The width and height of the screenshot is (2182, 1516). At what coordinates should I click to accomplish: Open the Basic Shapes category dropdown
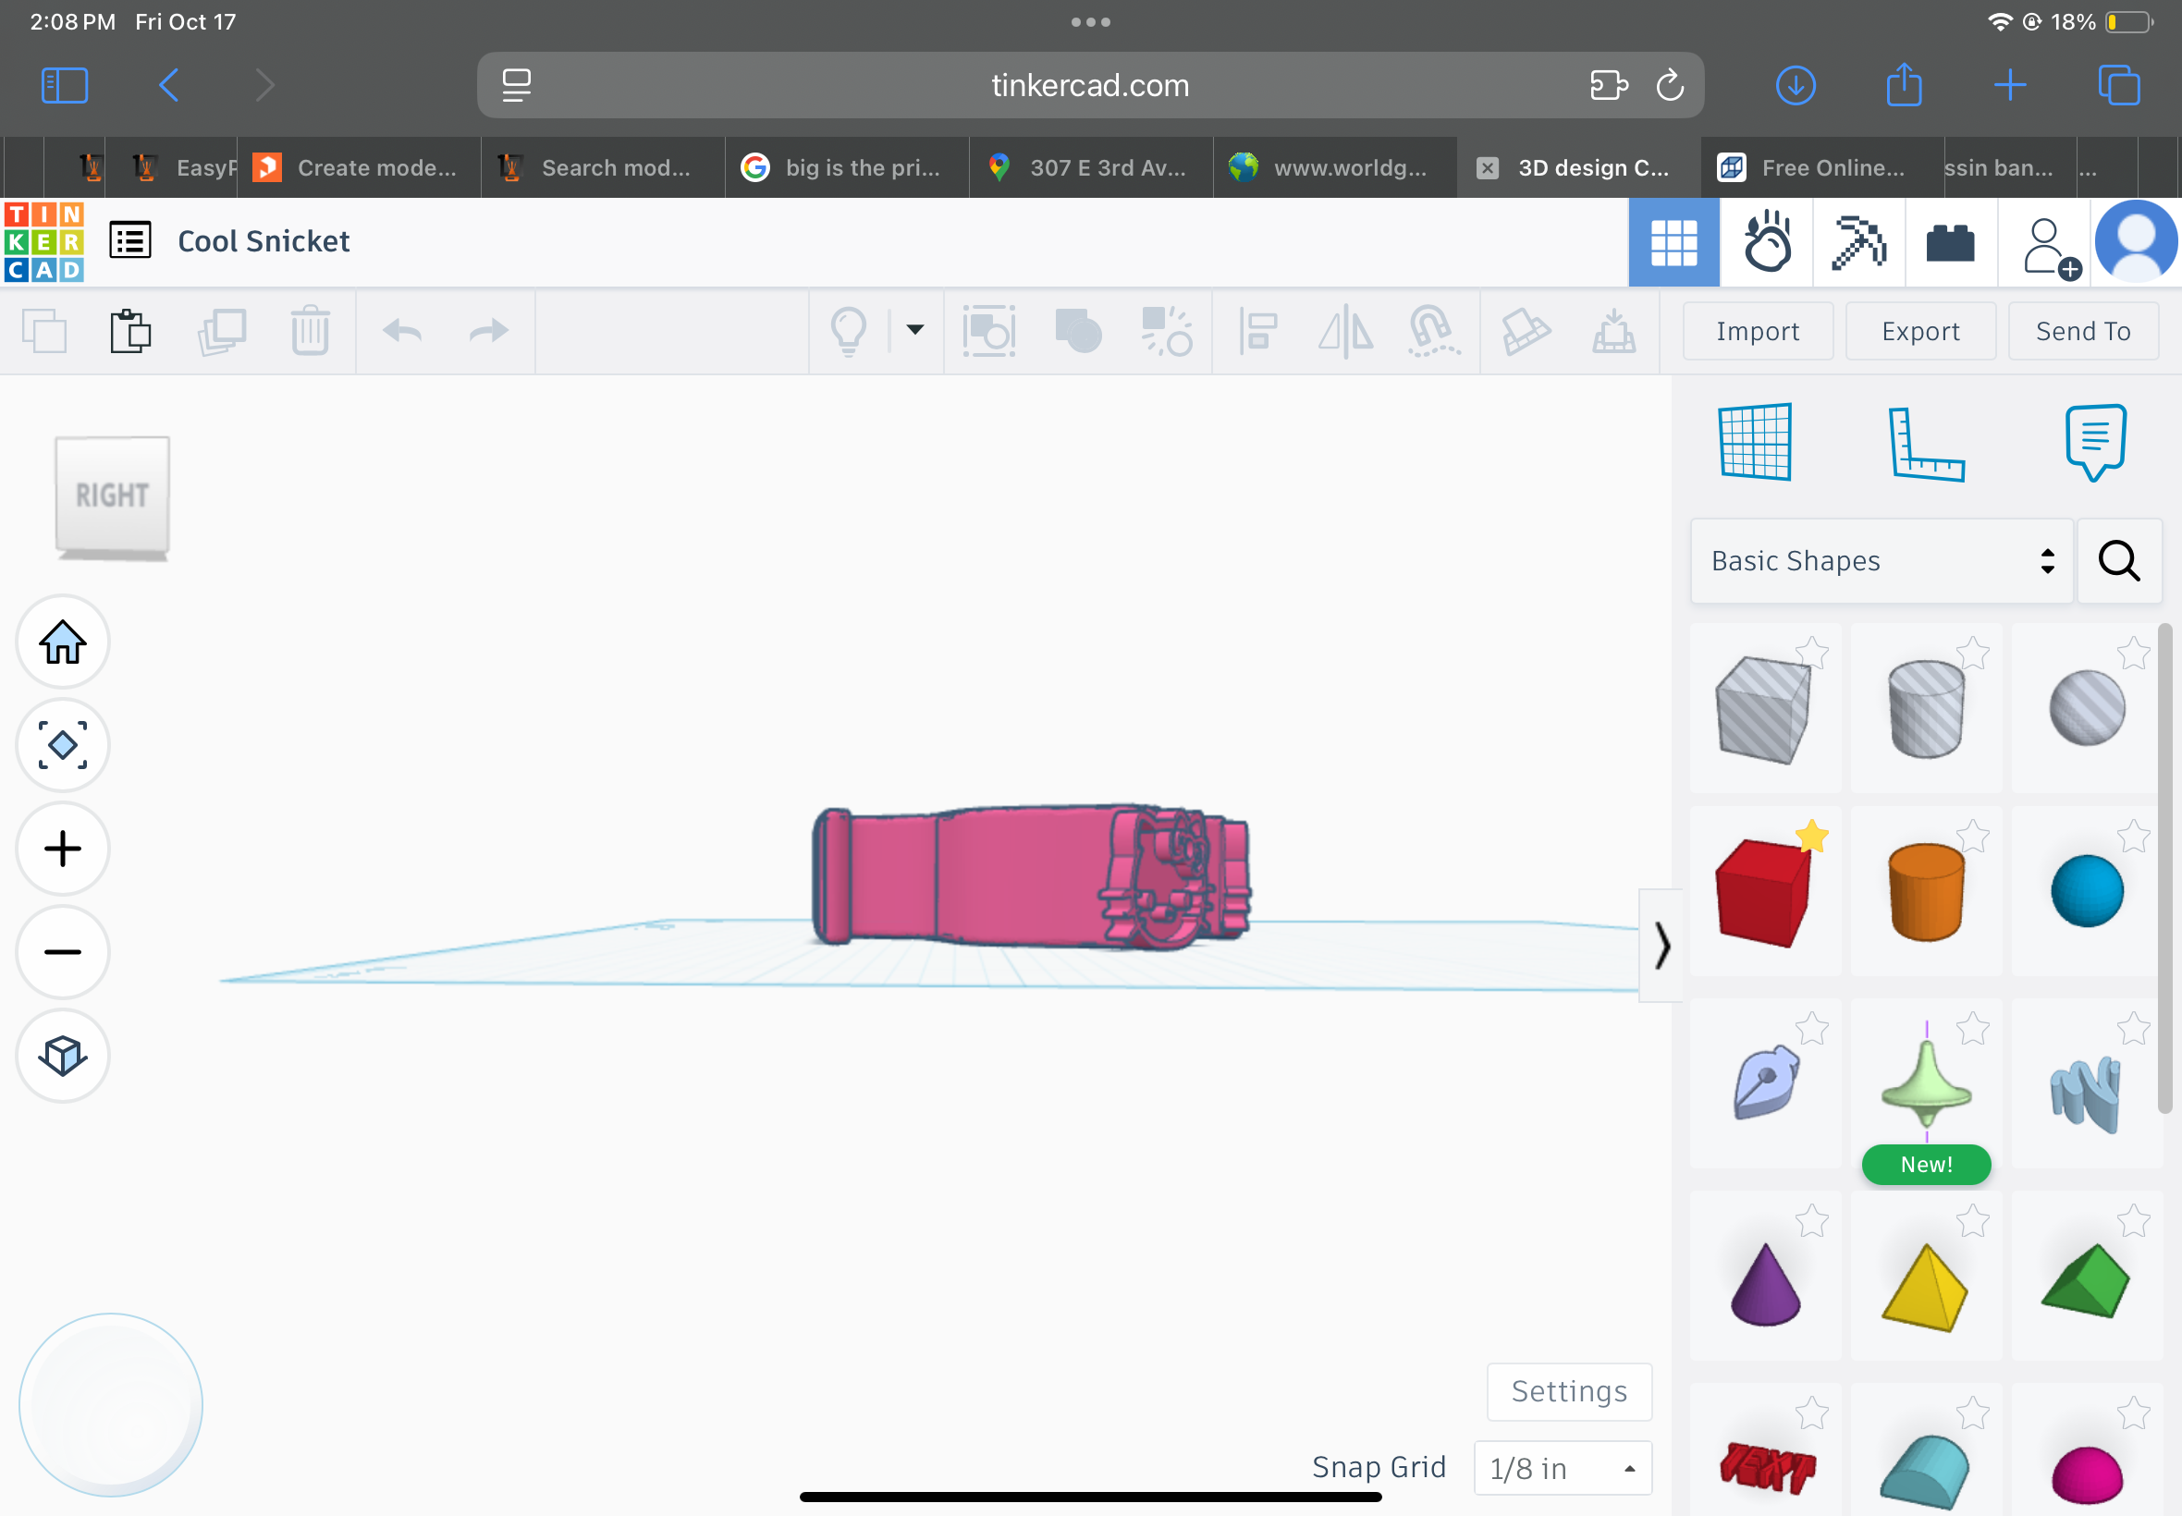1881,561
